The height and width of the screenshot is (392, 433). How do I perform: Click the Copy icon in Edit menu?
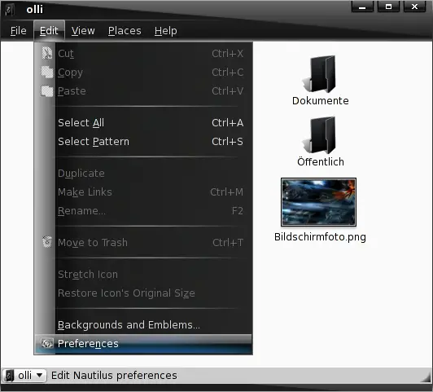(47, 72)
